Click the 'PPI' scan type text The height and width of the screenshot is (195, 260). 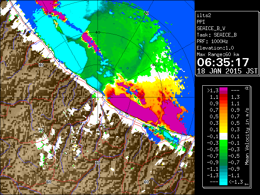[201, 22]
